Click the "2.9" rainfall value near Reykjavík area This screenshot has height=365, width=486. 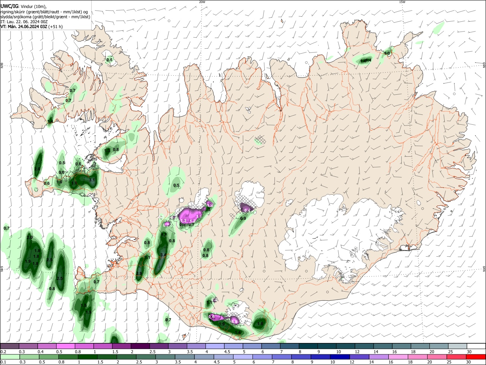click(139, 274)
